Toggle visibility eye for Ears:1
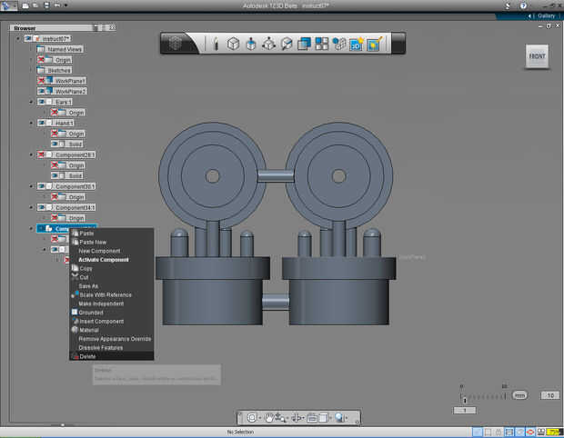Viewport: 564px width, 438px height. tap(42, 102)
